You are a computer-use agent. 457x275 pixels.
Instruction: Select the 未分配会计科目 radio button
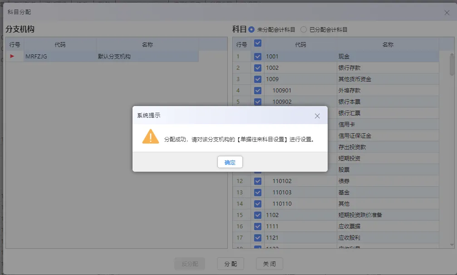click(251, 29)
